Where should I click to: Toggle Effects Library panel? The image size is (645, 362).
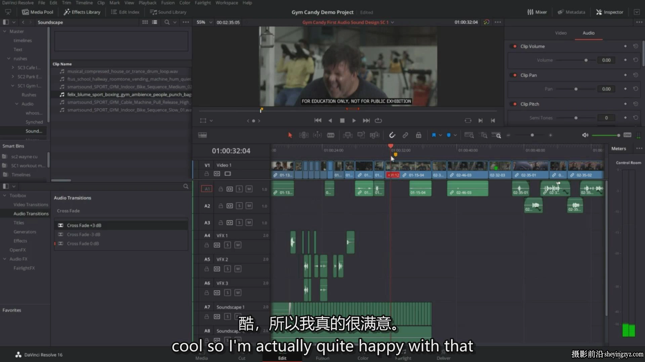click(82, 12)
